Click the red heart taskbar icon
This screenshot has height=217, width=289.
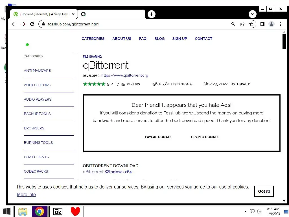click(x=75, y=211)
